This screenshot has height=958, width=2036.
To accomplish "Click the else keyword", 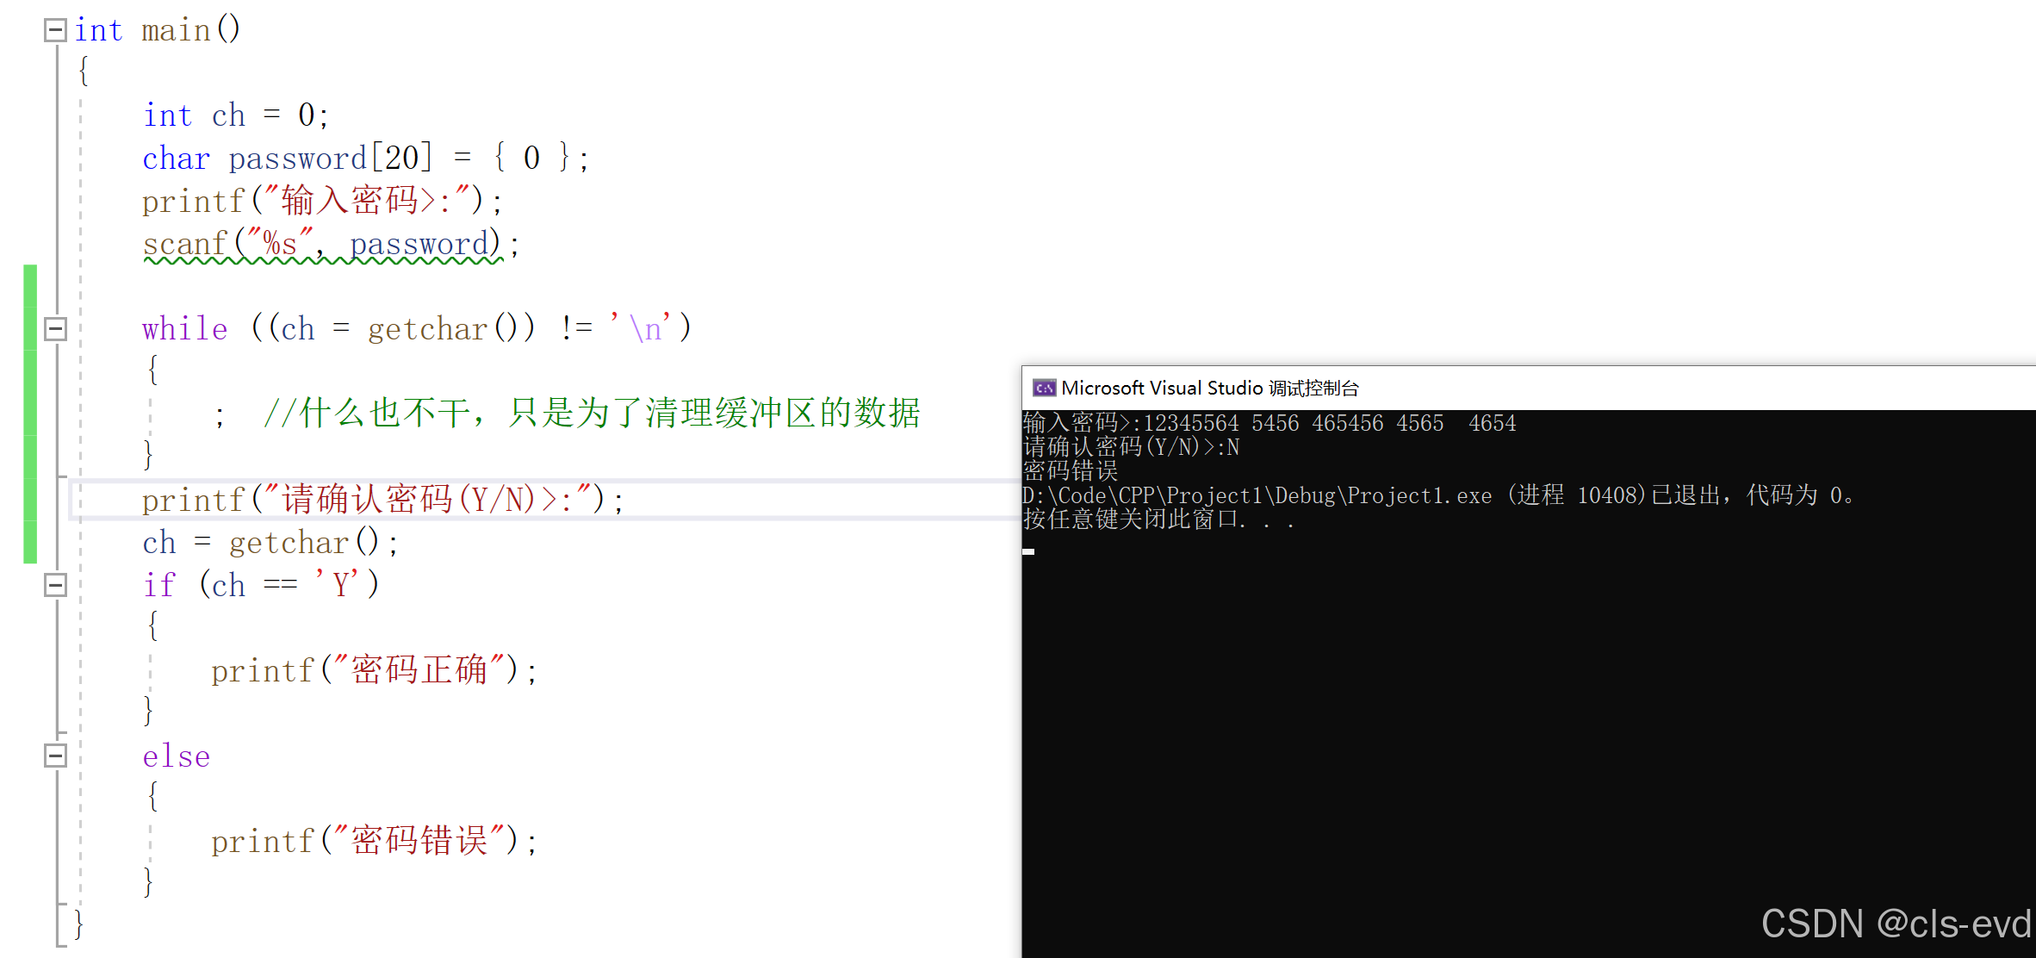I will [177, 756].
